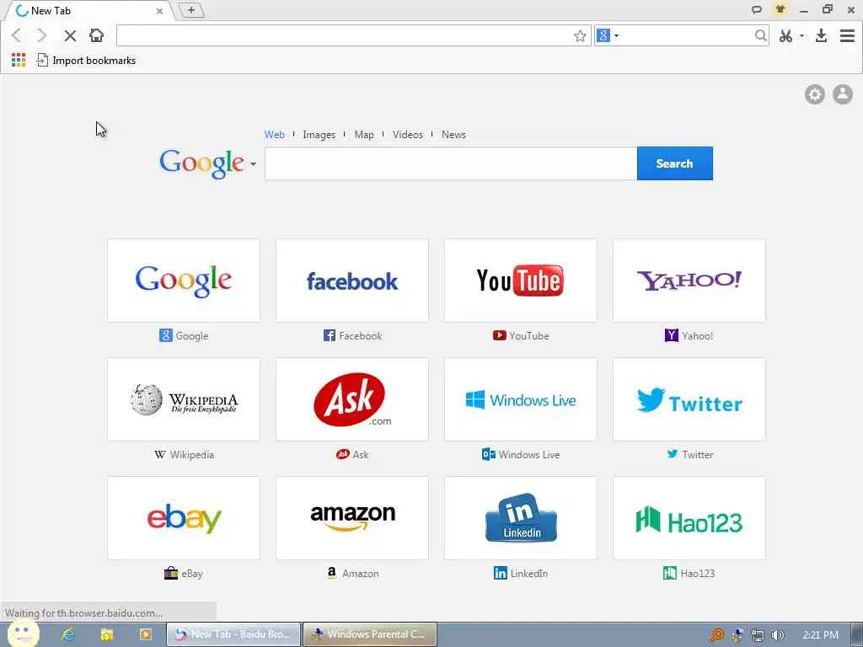
Task: Focus the toolbar search box
Action: coord(687,35)
